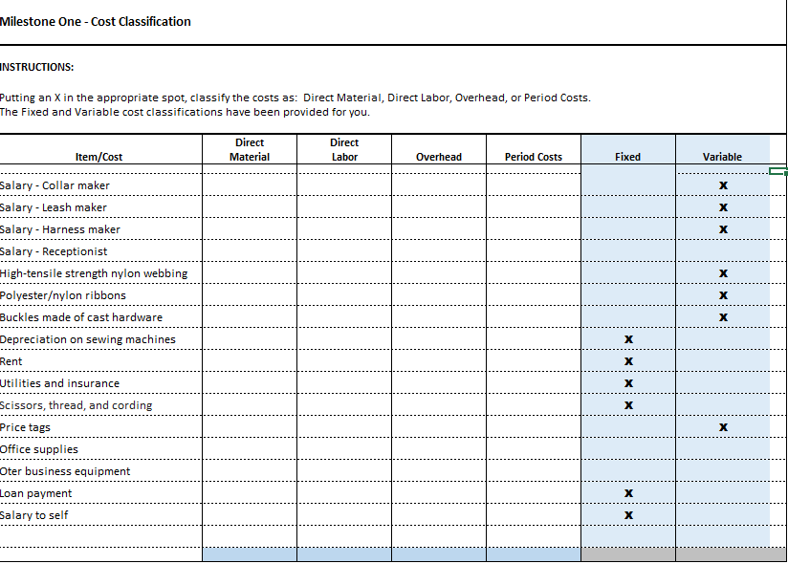Click Overhead cell for Utilities and insurance
Image resolution: width=788 pixels, height=564 pixels.
pyautogui.click(x=439, y=383)
